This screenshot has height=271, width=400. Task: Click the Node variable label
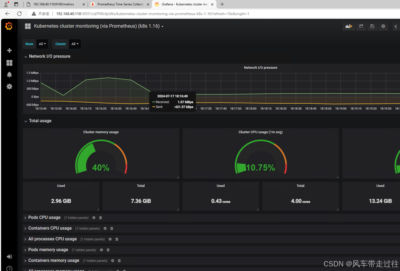pos(29,44)
